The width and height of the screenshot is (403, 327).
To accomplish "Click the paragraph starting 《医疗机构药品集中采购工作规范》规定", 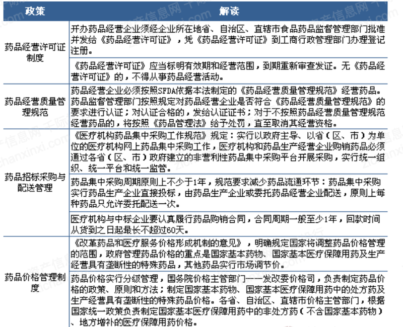I will pos(229,152).
